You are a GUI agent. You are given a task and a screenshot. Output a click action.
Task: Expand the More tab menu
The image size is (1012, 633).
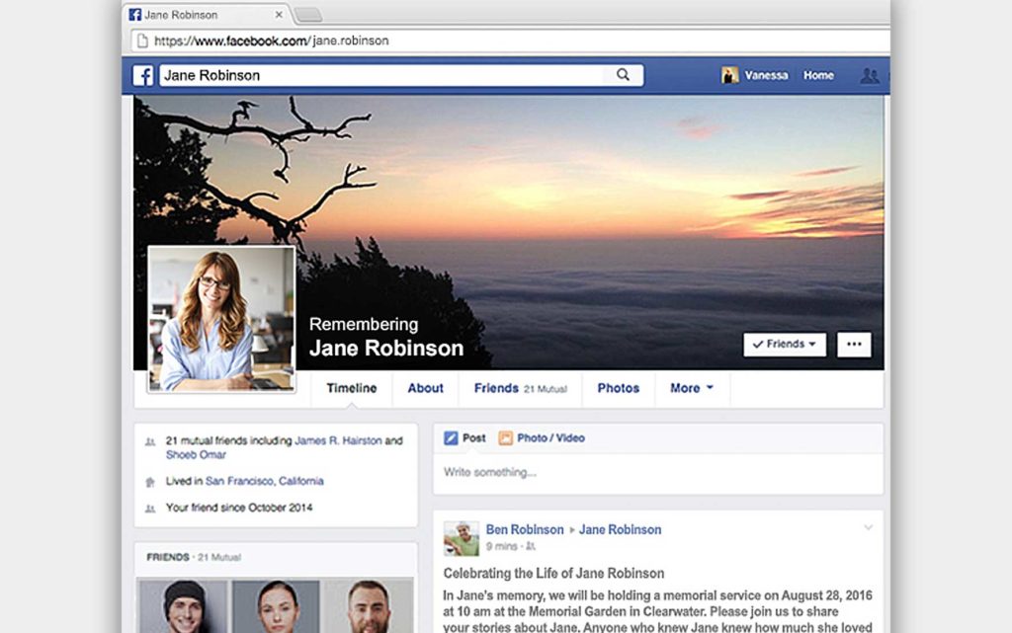tap(691, 388)
